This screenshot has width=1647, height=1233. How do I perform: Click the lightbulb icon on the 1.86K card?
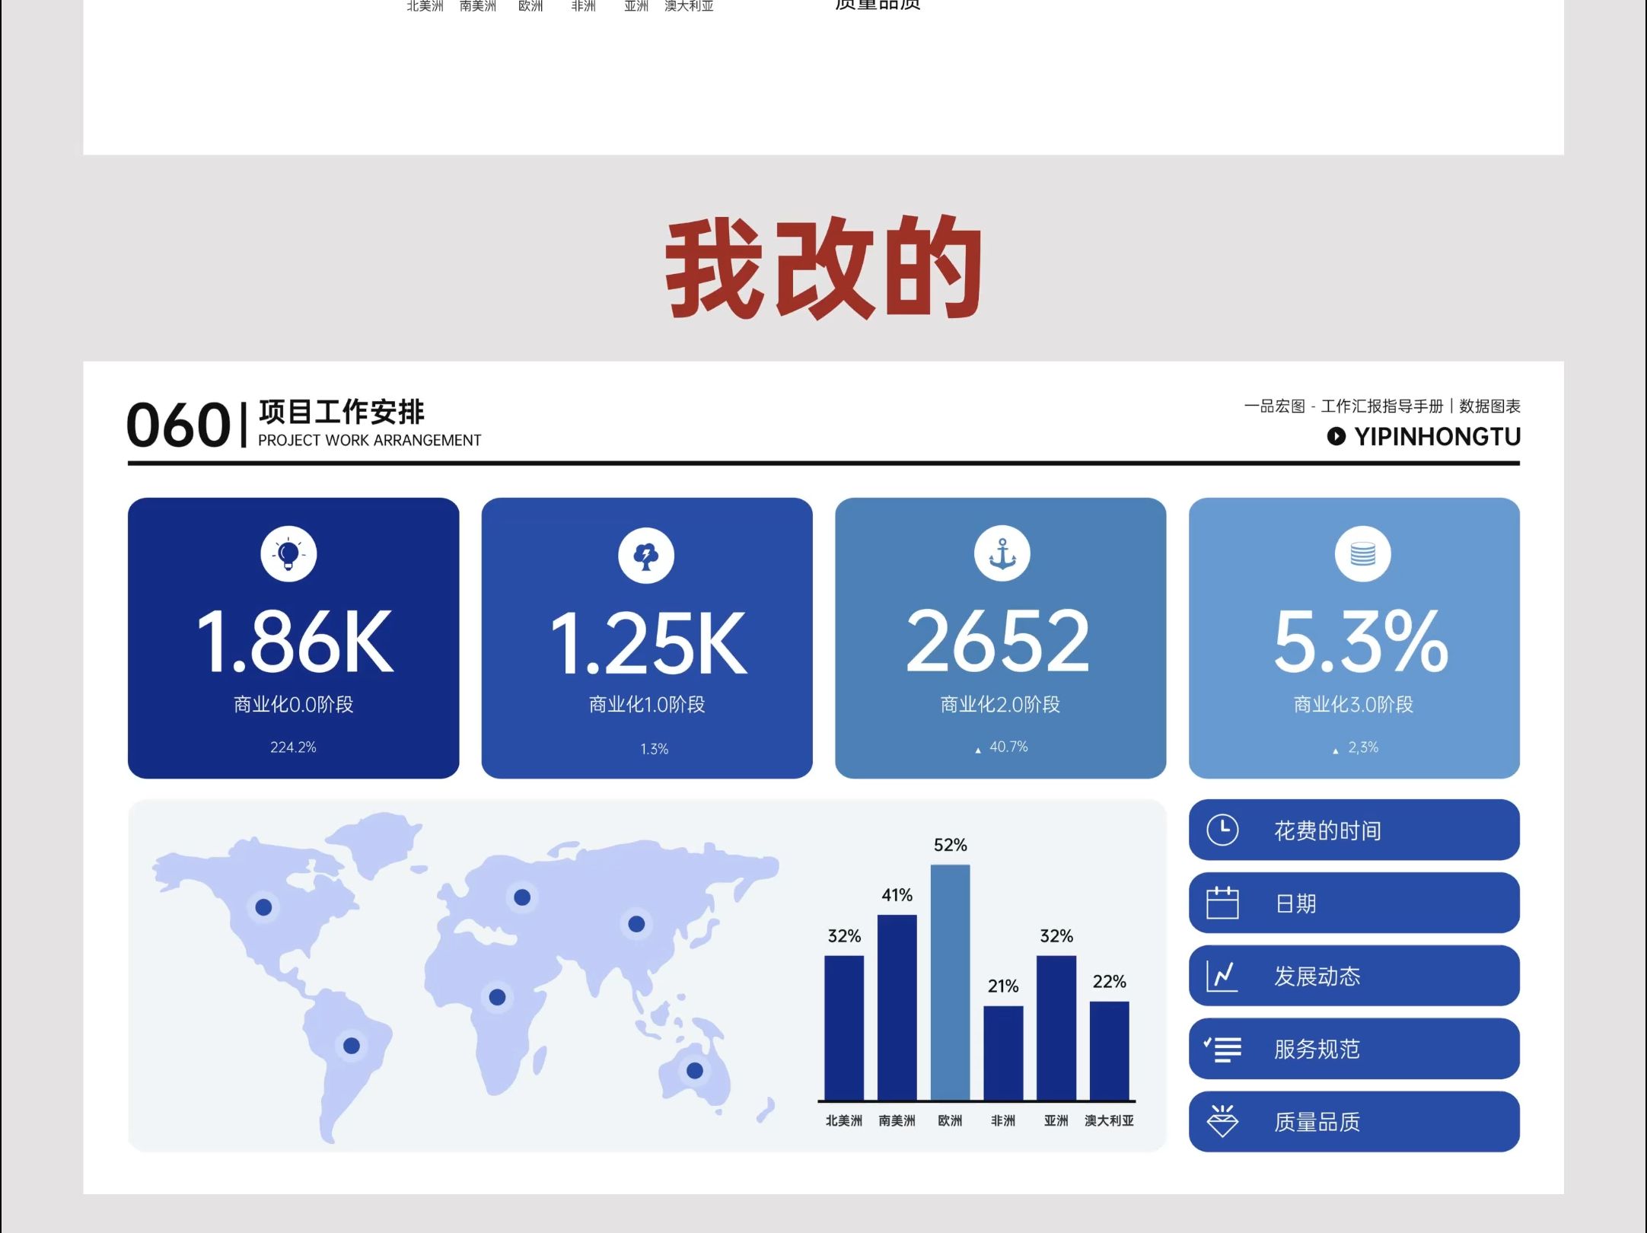288,554
